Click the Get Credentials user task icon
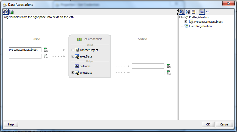The image size is (237, 132). pos(79,39)
